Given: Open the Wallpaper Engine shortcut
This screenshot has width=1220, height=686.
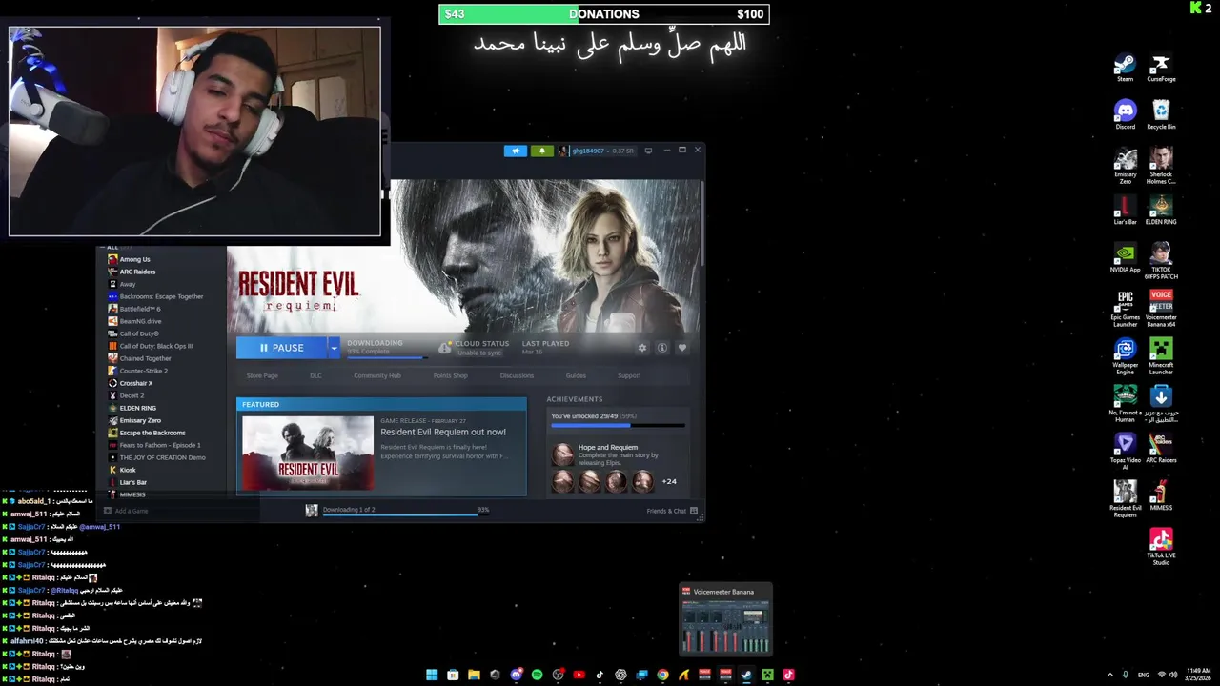Looking at the screenshot, I should (x=1125, y=356).
